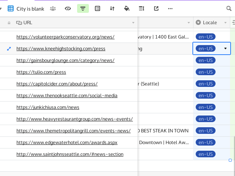The width and height of the screenshot is (235, 176).
Task: Click the URL column header label
Action: click(28, 23)
